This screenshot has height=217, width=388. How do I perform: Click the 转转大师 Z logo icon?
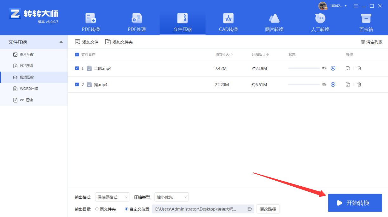click(15, 14)
